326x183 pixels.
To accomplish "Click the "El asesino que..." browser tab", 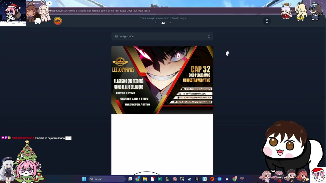I will point(36,4).
